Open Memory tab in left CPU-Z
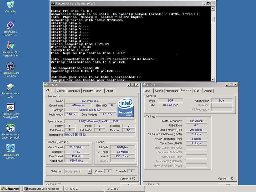 pyautogui.click(x=88, y=91)
